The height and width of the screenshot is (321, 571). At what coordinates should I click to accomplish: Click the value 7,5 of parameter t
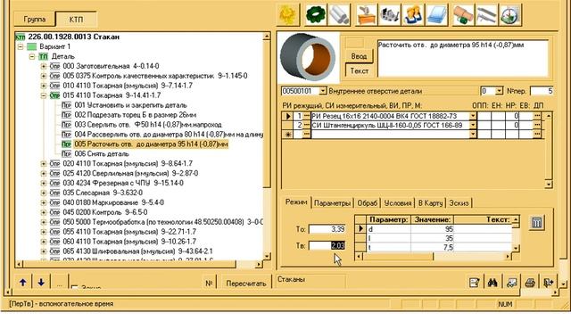pyautogui.click(x=432, y=248)
